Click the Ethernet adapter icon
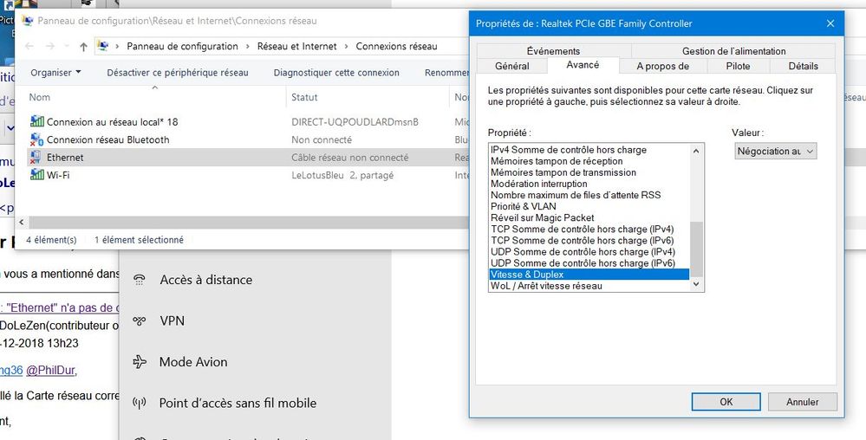Viewport: 866px width, 440px height. [36, 158]
